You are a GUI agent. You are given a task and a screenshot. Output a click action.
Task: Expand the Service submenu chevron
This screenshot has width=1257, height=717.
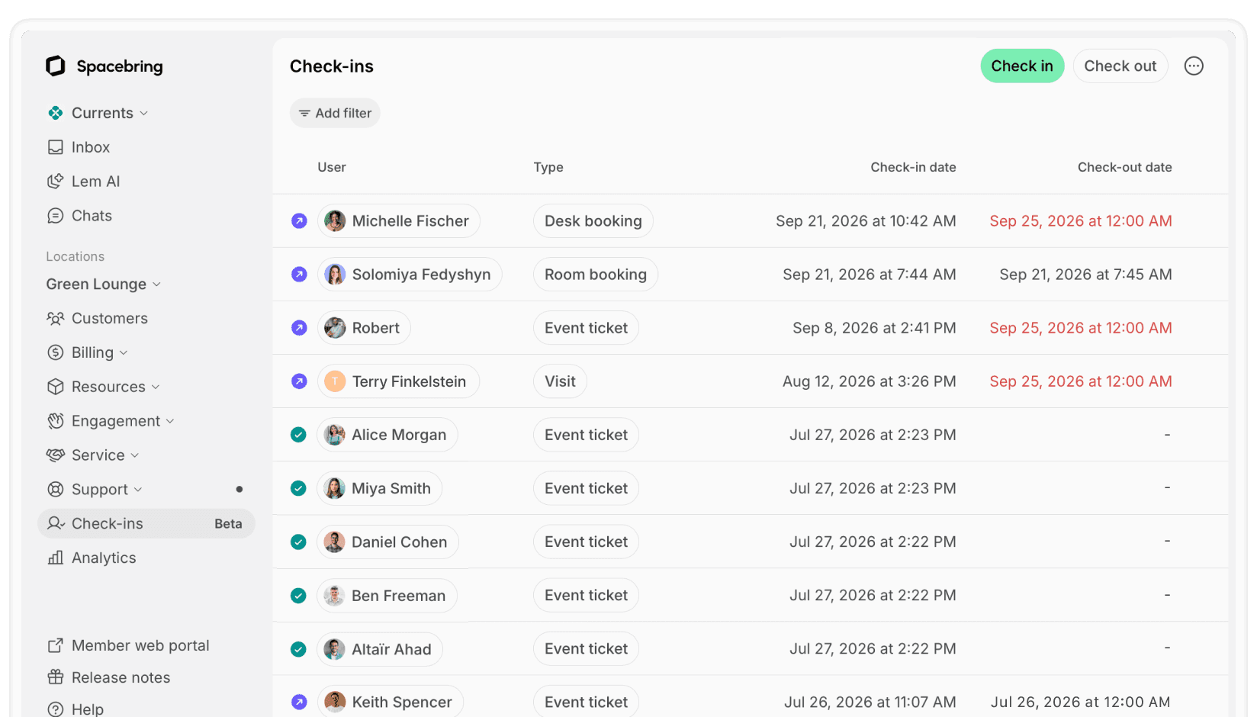coord(135,456)
